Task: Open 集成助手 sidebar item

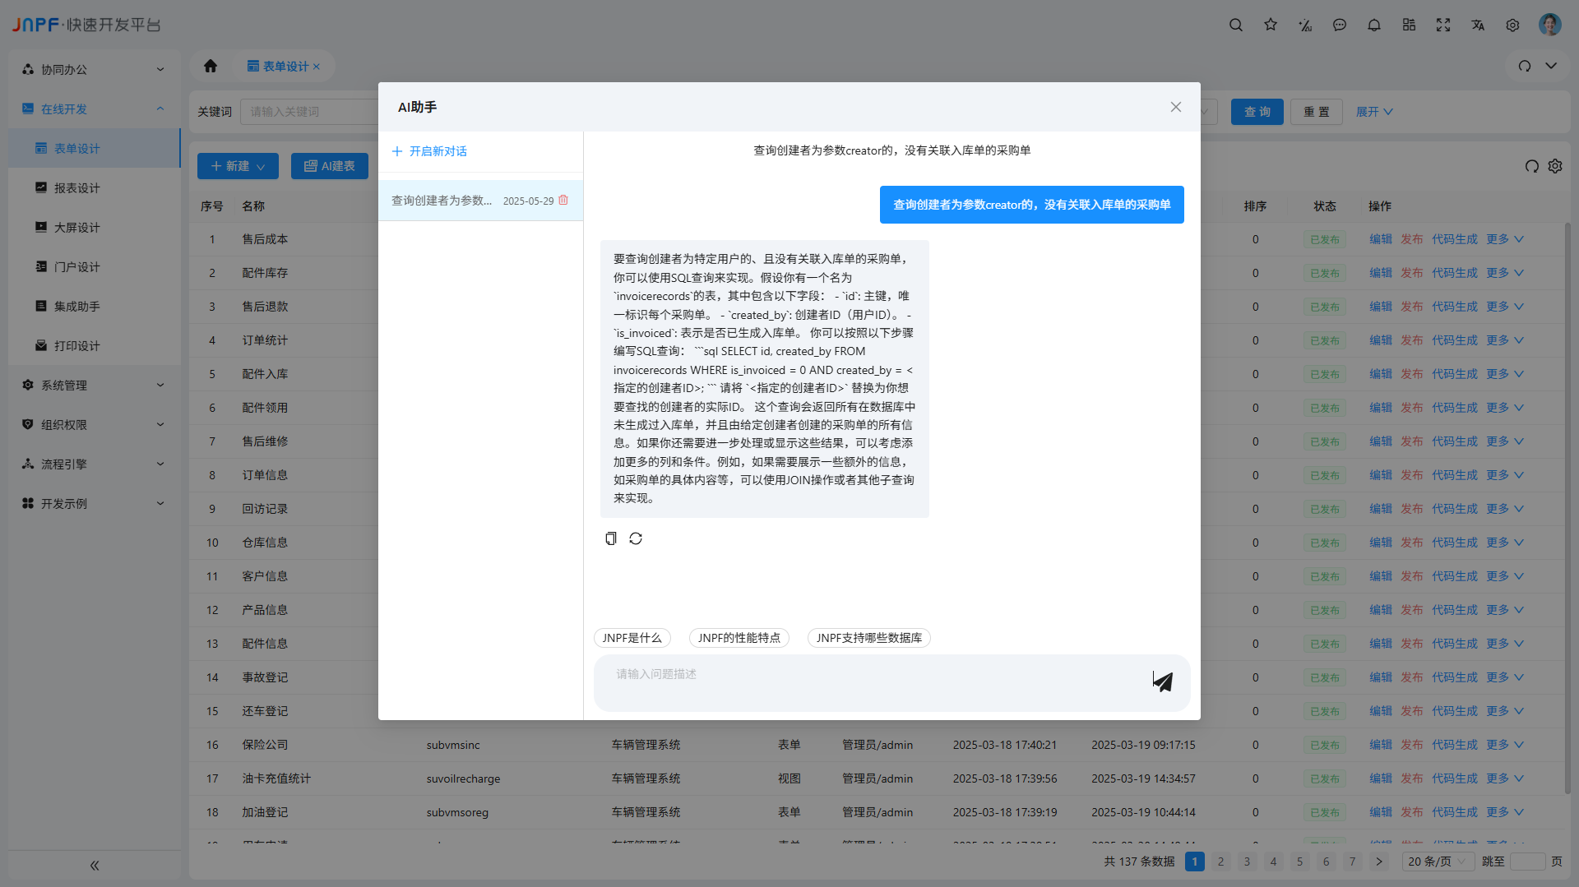Action: (x=93, y=307)
